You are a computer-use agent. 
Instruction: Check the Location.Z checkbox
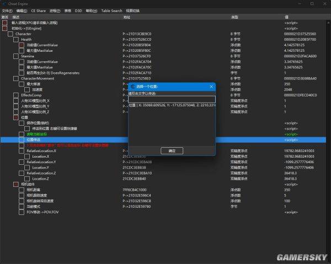[27, 179]
